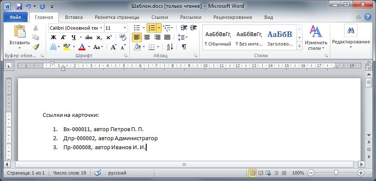Click the zoom slider handle in status bar
The image size is (376, 181).
[336, 172]
